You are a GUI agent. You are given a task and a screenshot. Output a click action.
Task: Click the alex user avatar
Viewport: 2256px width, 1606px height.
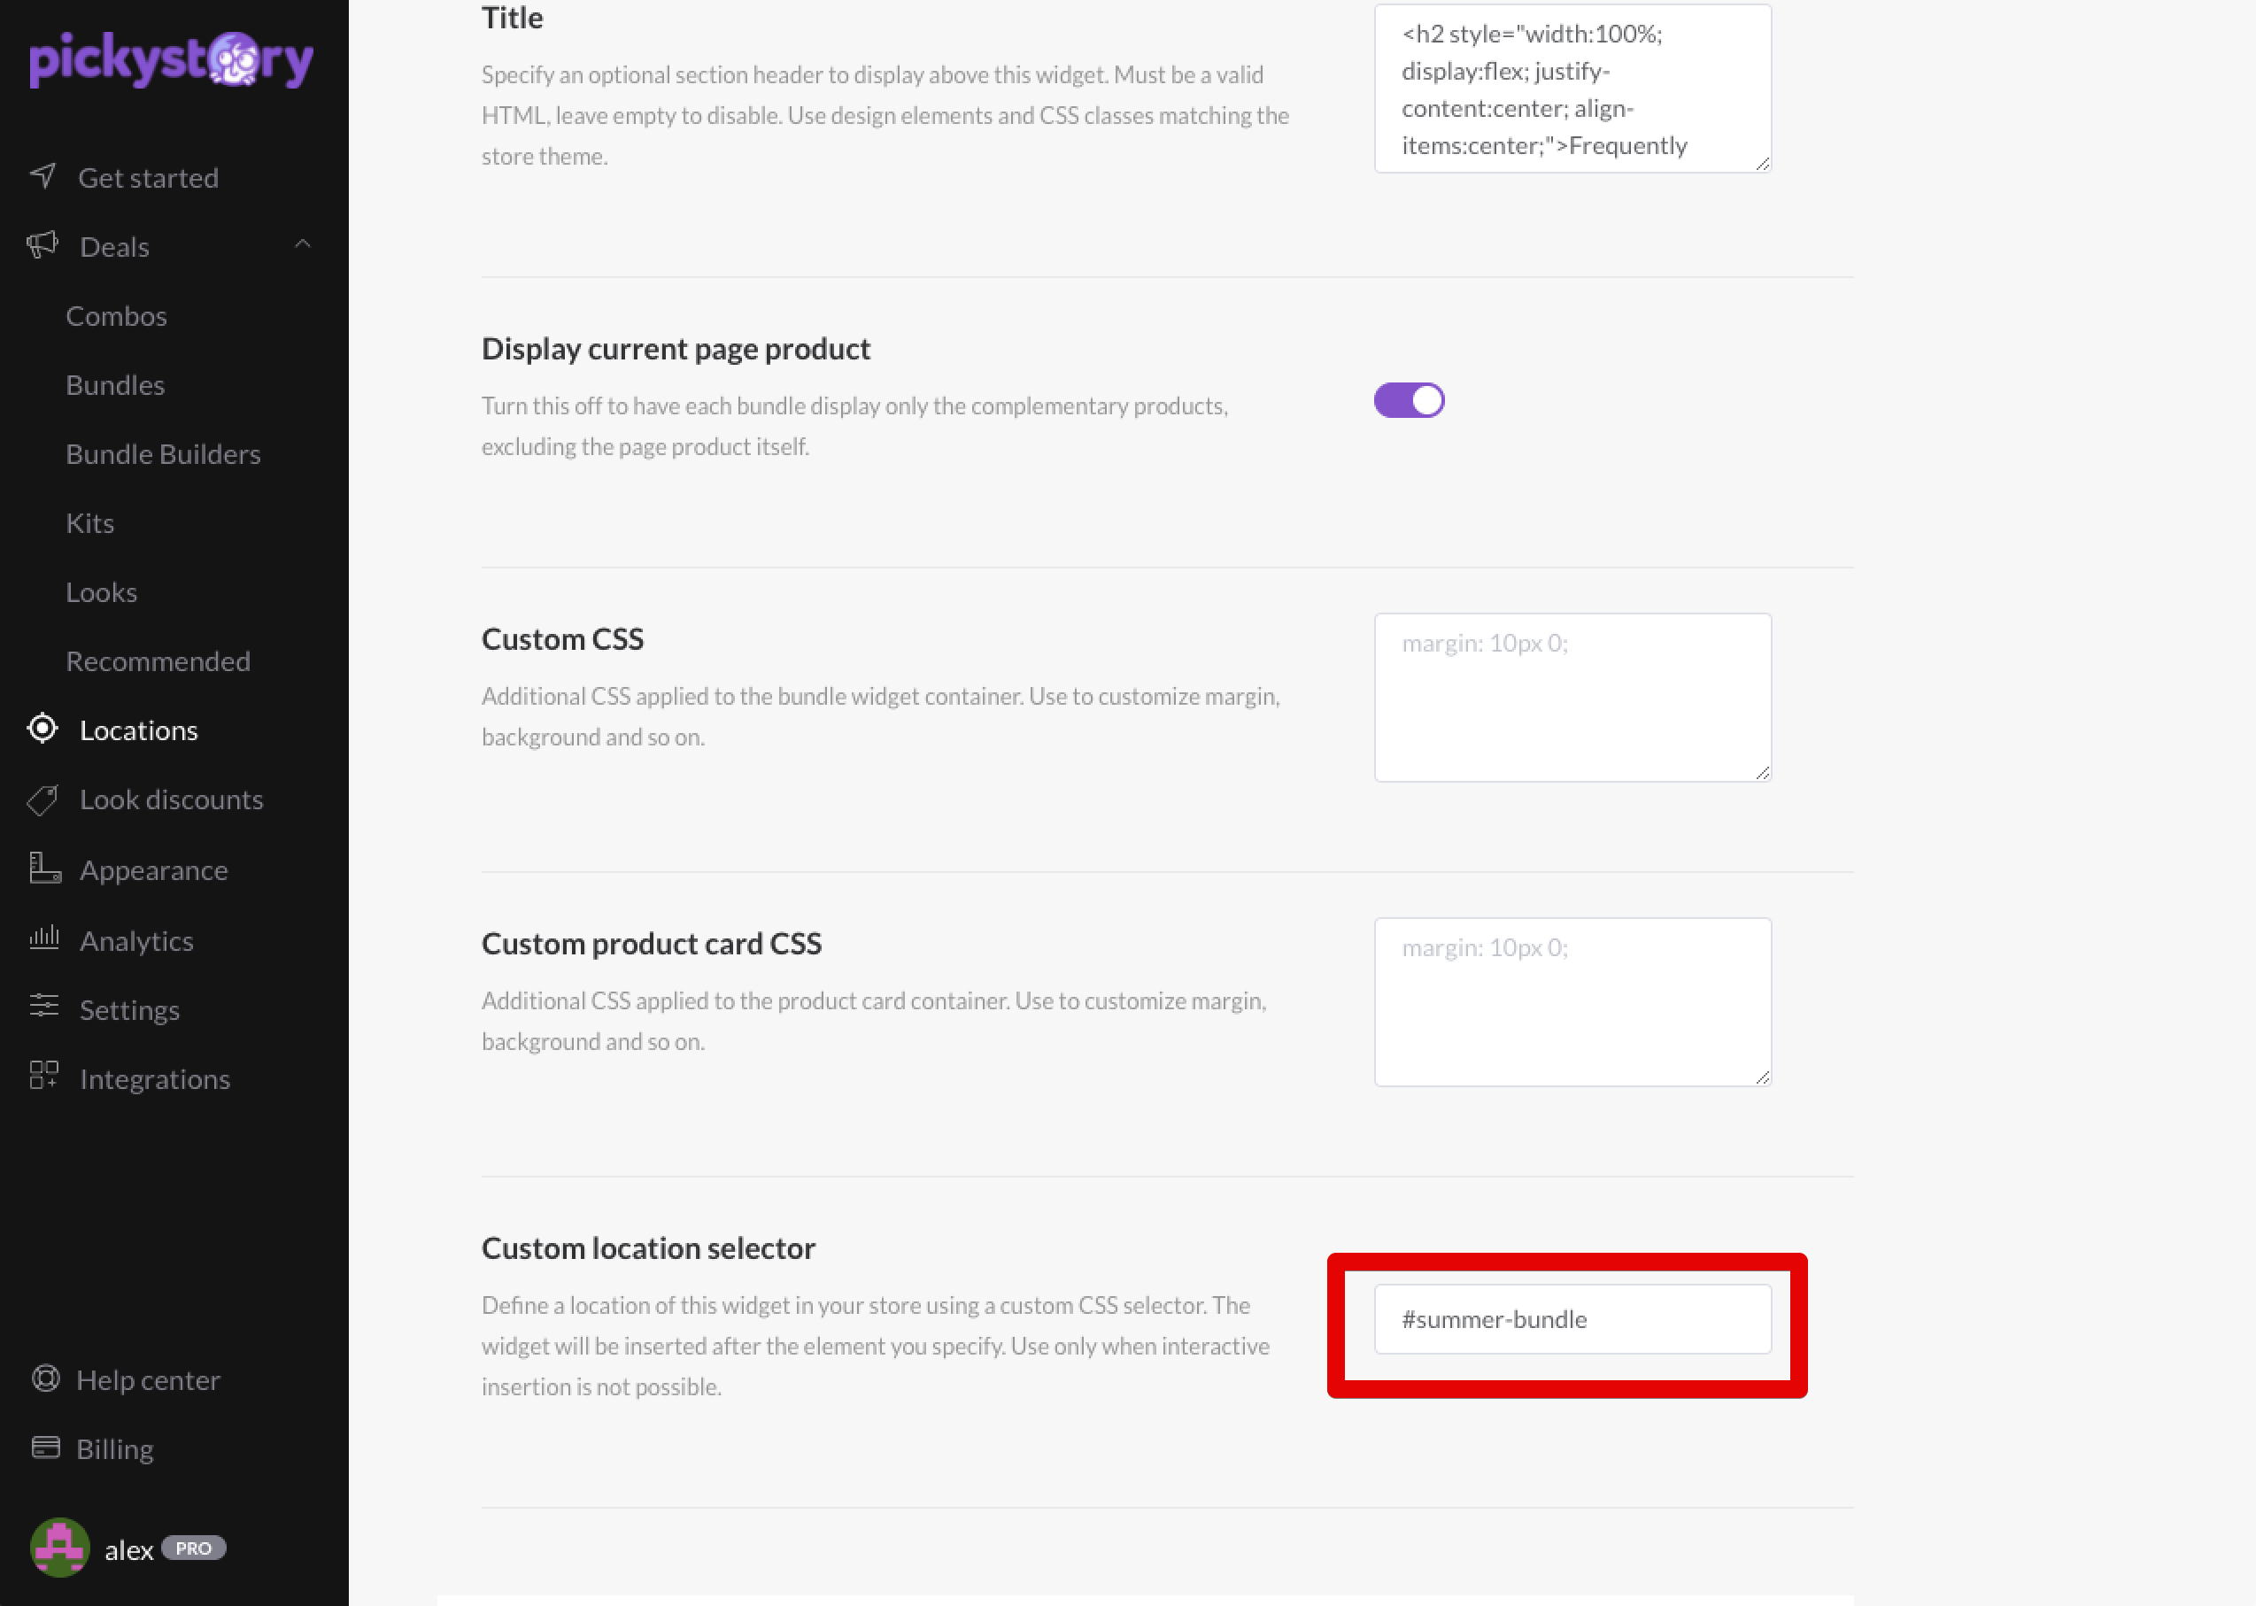click(59, 1548)
